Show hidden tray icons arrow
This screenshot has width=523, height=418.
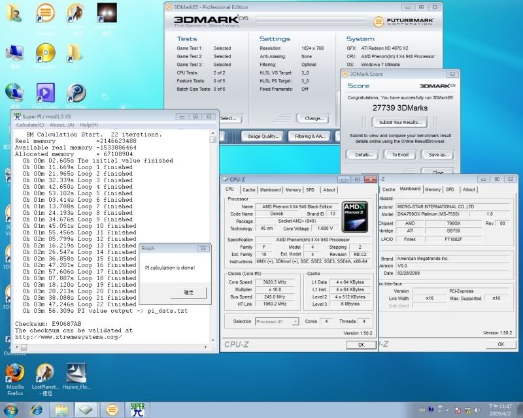tap(448, 410)
